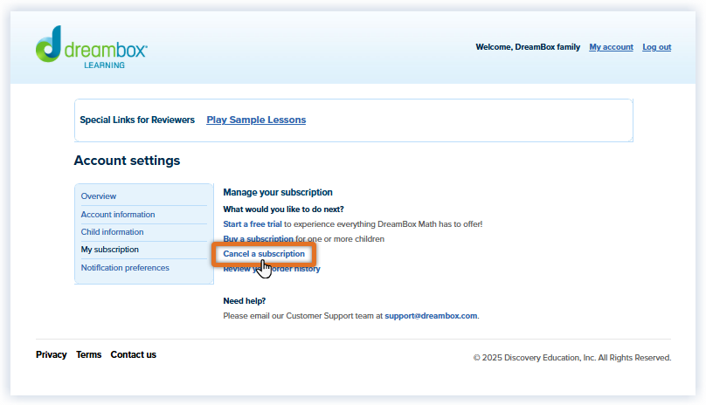The width and height of the screenshot is (706, 405).
Task: Open Notification preferences settings
Action: (125, 268)
